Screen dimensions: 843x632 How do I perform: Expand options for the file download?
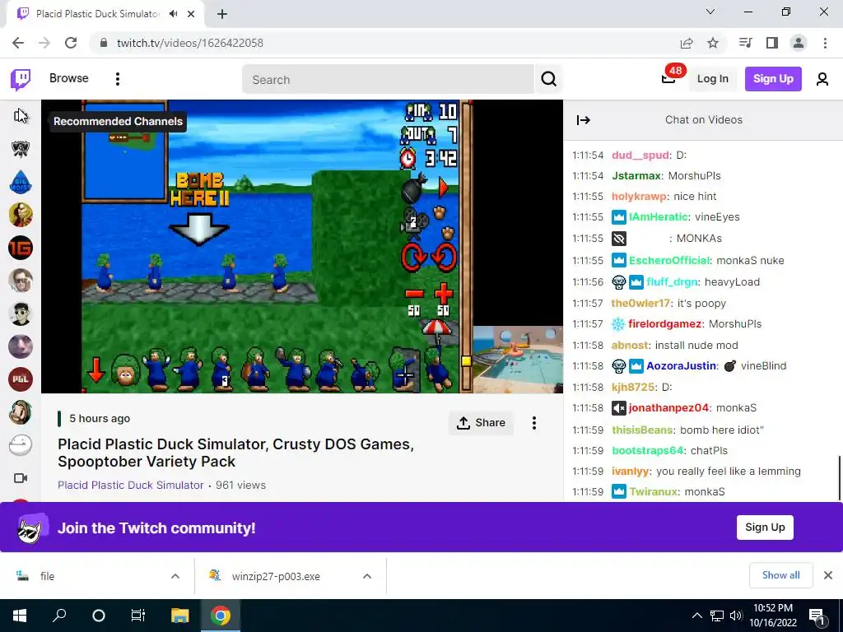175,576
